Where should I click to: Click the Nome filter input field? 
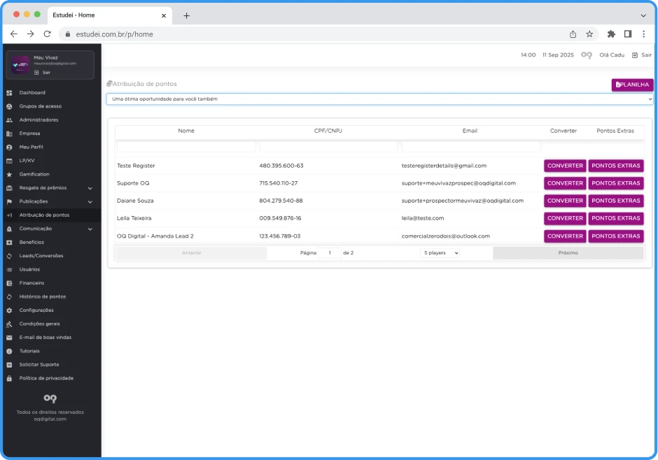(x=186, y=147)
